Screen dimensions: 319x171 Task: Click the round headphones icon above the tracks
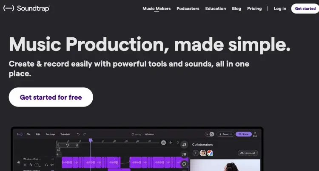164,143
